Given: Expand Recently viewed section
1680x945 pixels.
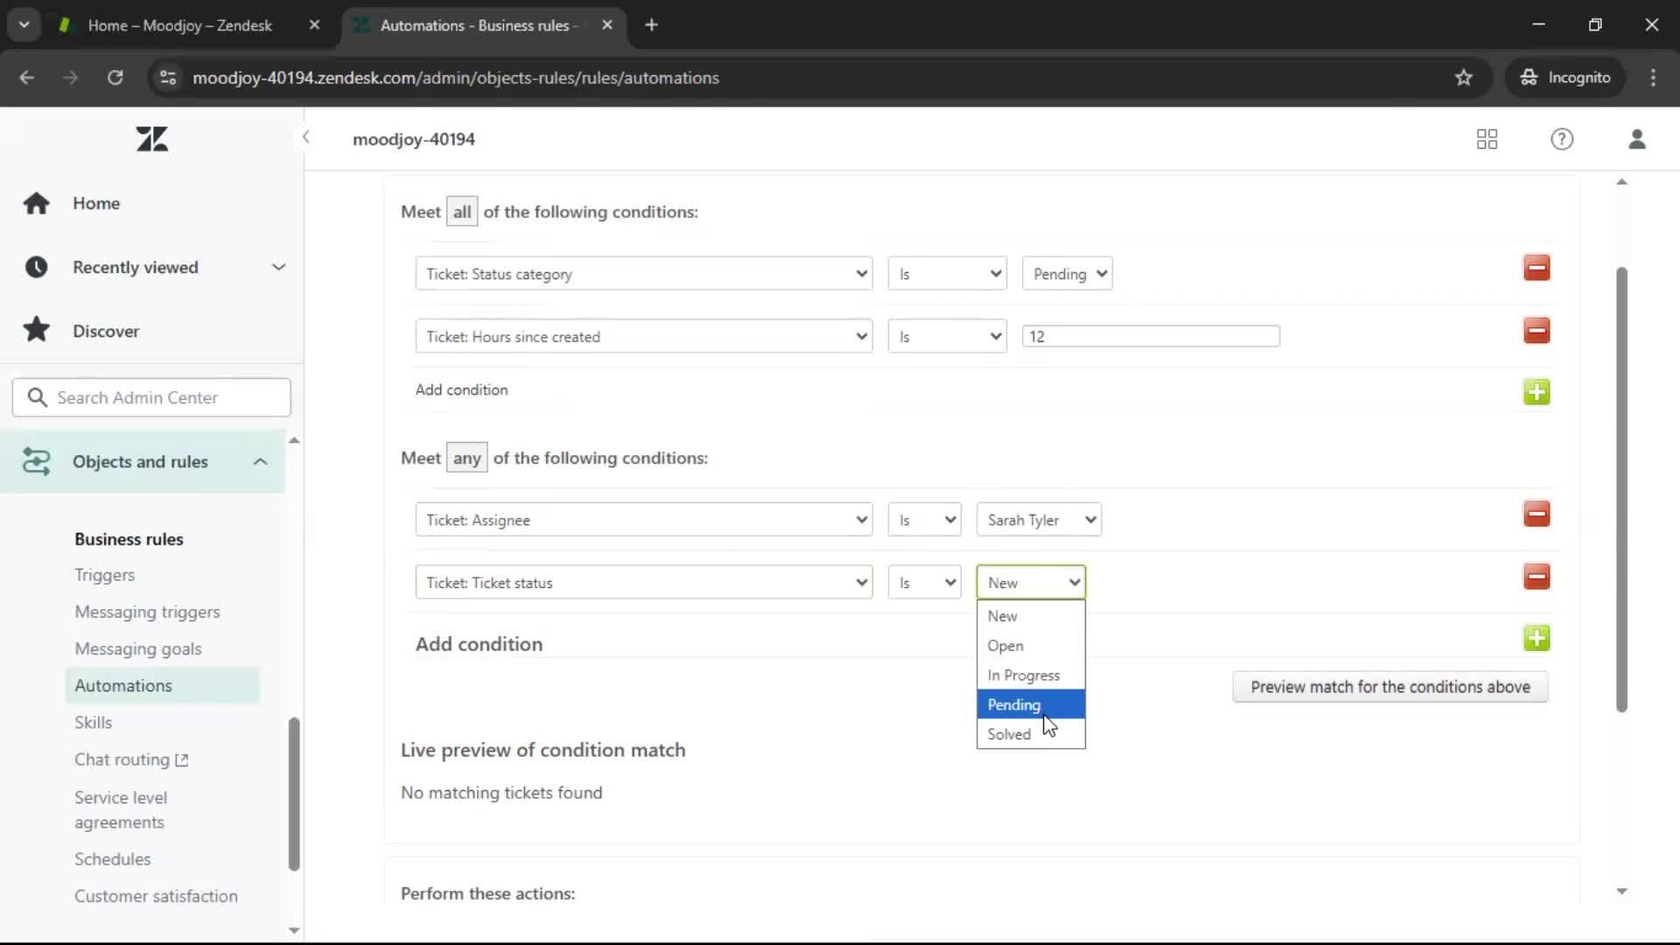Looking at the screenshot, I should [278, 267].
